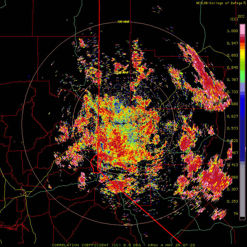247x247 pixels.
Task: Click the DCC label above the color bar
Action: (x=241, y=16)
